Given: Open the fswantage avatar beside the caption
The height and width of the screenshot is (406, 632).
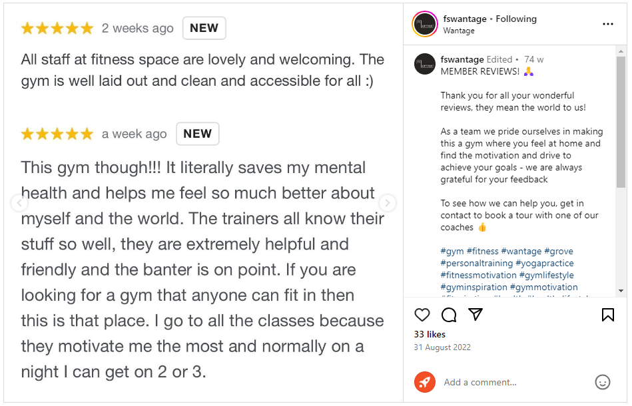Looking at the screenshot, I should click(x=424, y=65).
